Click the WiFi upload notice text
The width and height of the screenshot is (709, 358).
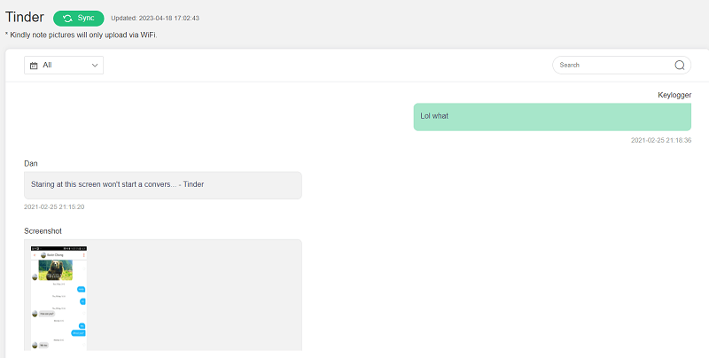point(81,35)
